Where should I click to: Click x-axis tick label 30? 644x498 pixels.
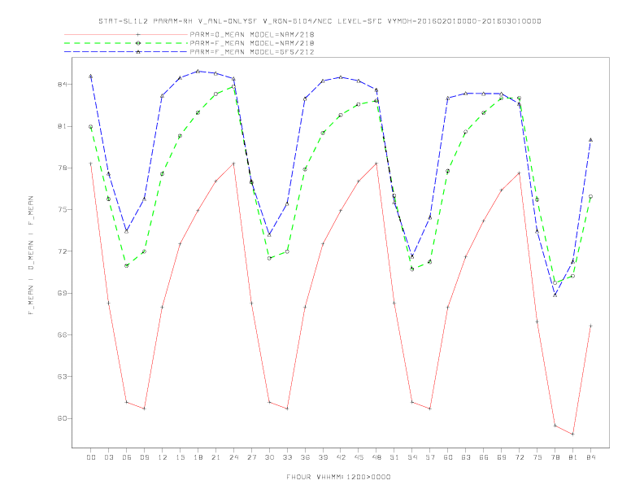(269, 457)
